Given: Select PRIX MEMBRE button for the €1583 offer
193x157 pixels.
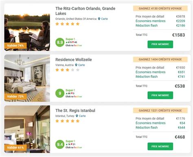Looking at the screenshot, I should coord(160,44).
